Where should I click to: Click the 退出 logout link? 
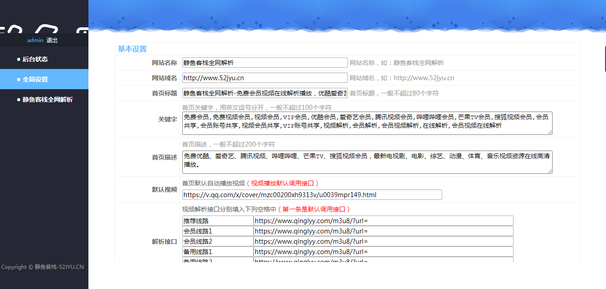pos(52,40)
